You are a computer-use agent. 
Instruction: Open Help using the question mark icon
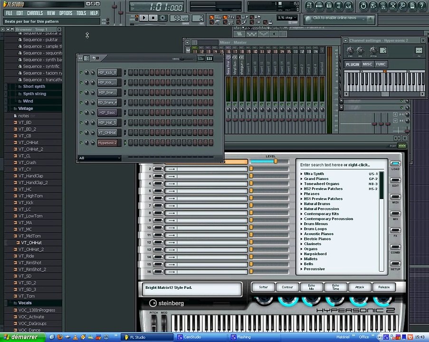[x=422, y=6]
